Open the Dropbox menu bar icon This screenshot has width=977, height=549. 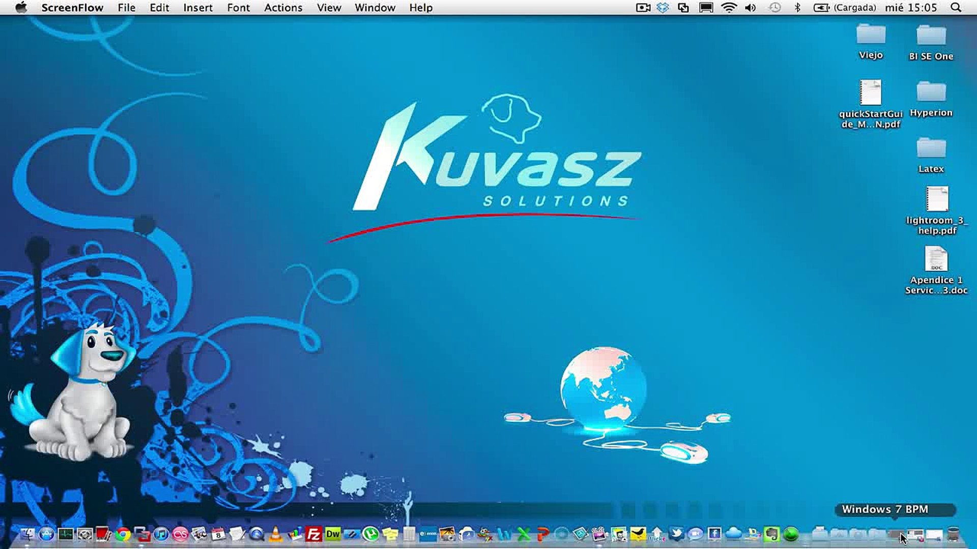coord(663,8)
